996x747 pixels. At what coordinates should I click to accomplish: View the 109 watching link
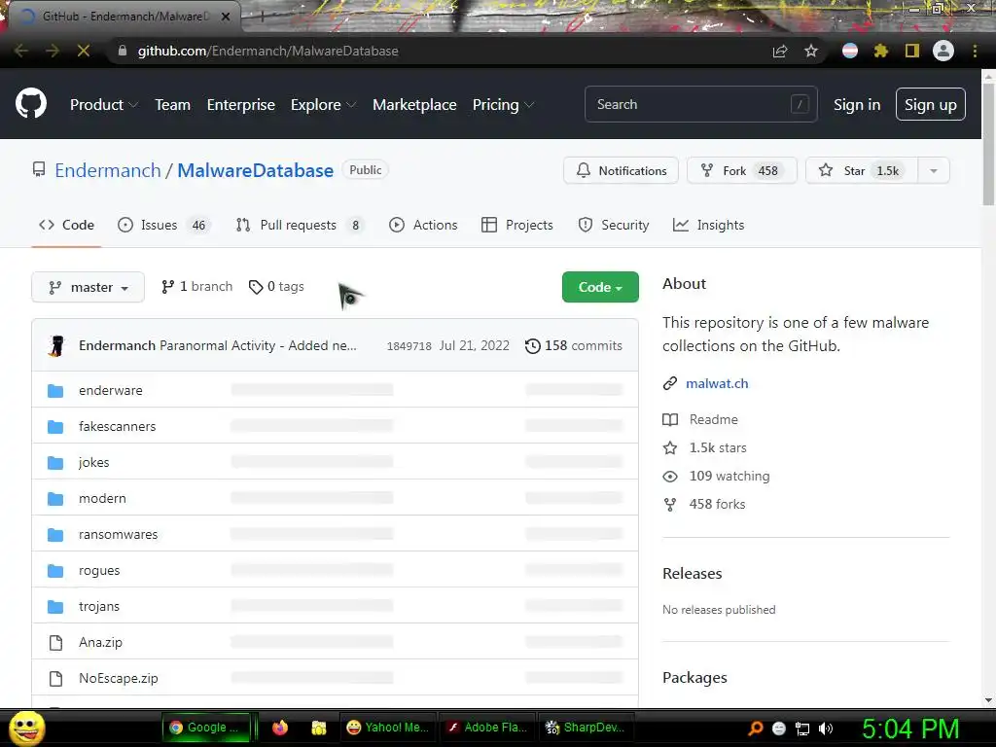click(717, 476)
